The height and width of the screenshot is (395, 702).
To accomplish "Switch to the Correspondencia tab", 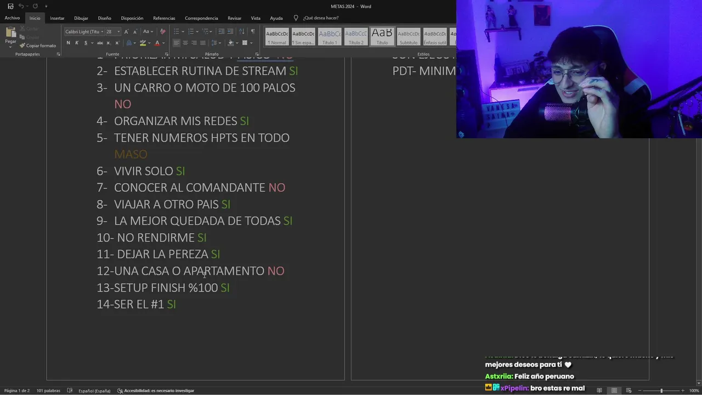I will click(201, 18).
